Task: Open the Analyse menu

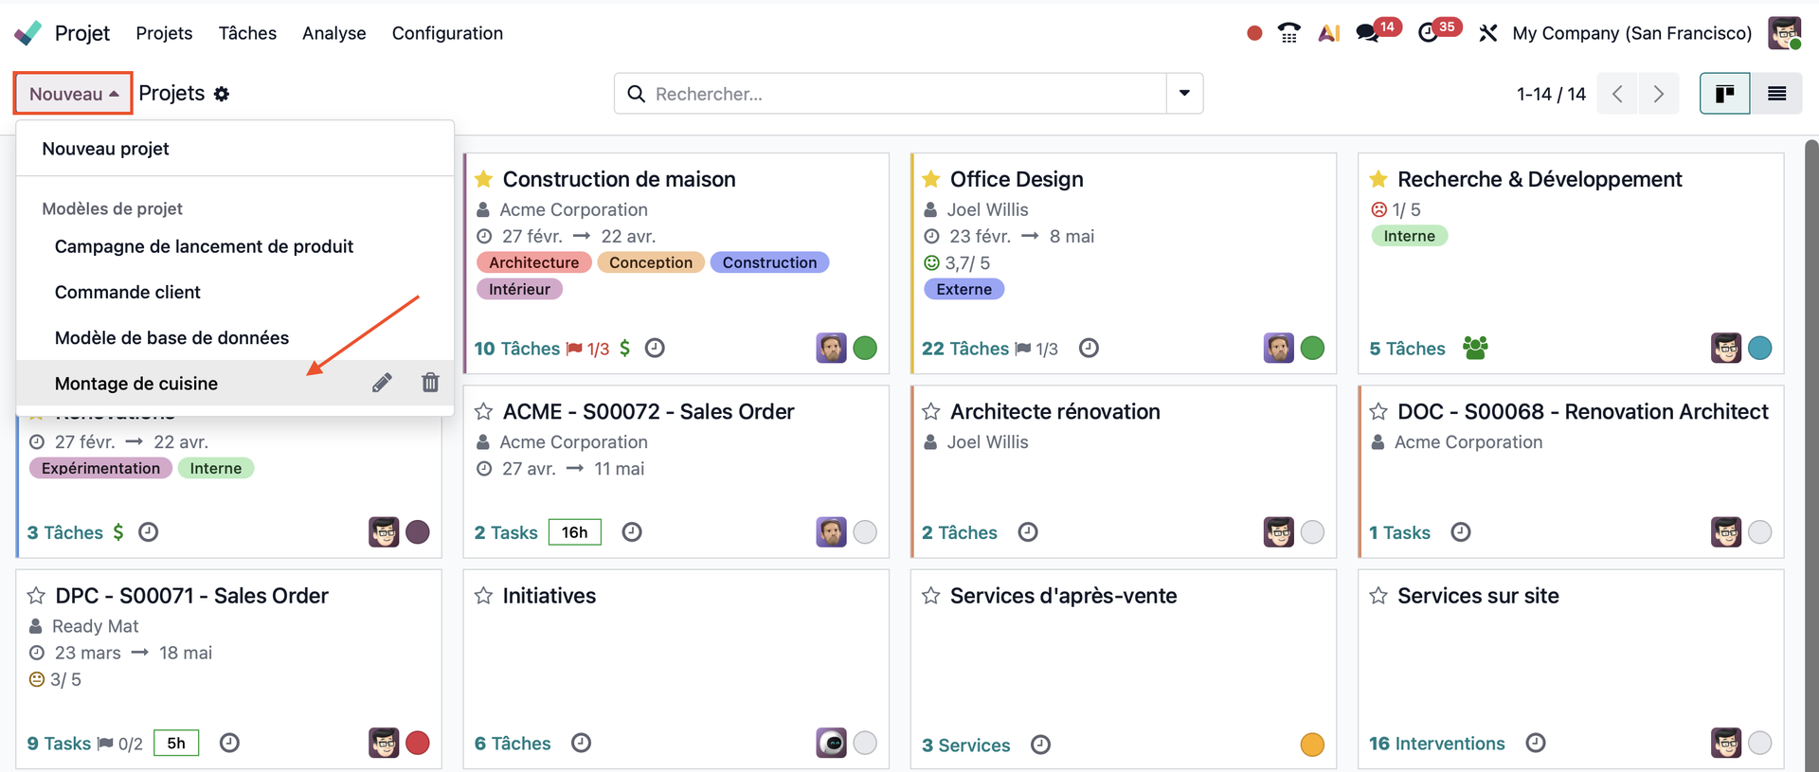Action: [x=333, y=33]
